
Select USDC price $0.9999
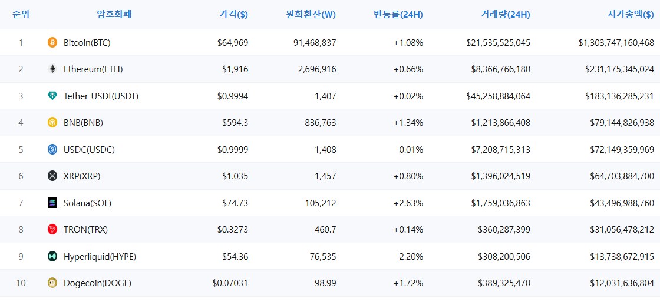click(x=233, y=149)
